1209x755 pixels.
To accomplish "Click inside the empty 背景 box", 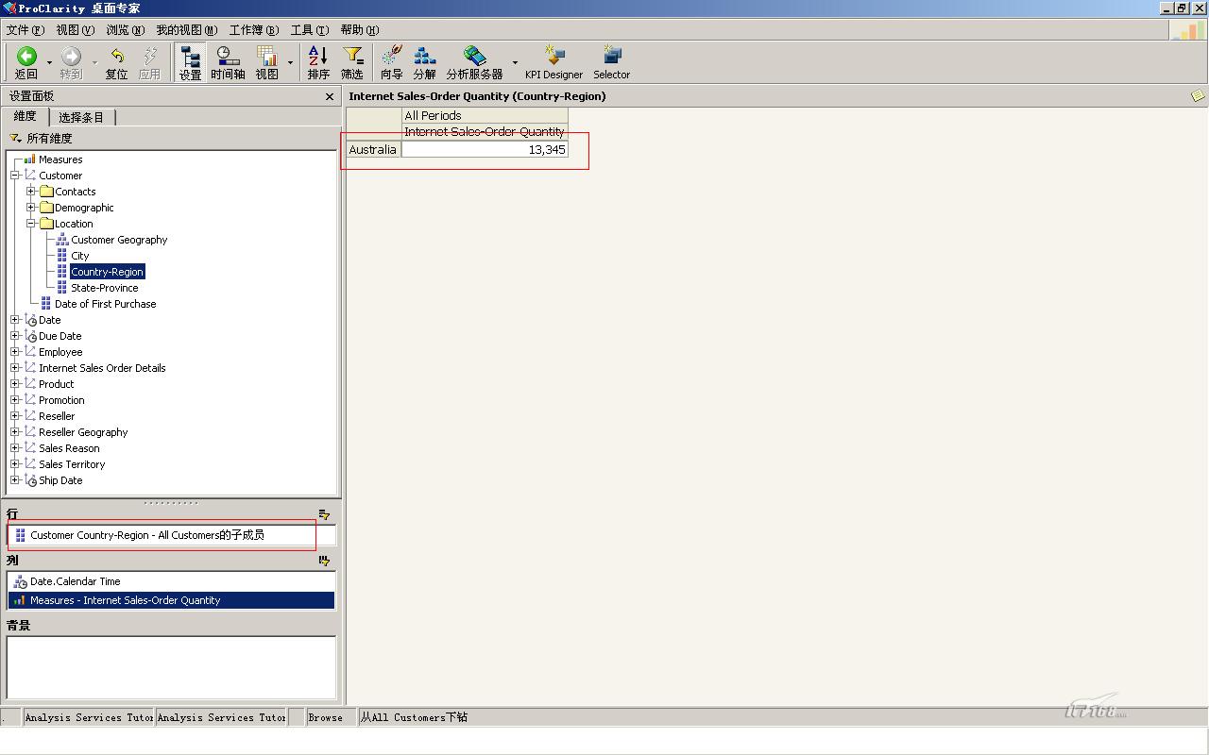I will coord(172,667).
